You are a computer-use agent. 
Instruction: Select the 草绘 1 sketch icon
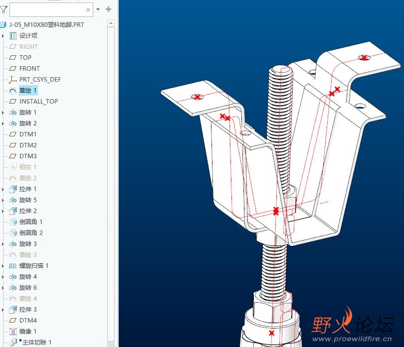coord(12,91)
